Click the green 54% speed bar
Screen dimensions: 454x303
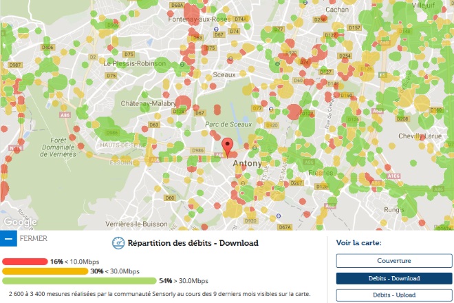[x=80, y=281]
